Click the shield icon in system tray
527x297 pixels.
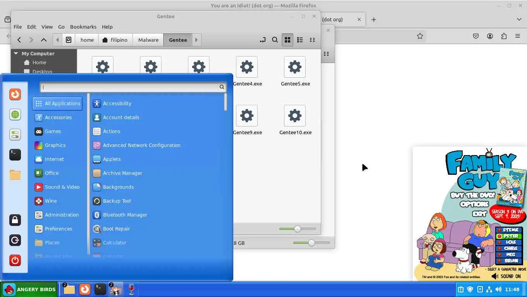(x=470, y=289)
